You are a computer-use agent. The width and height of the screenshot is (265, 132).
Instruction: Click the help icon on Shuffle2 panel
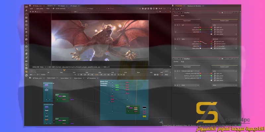pyautogui.click(x=234, y=59)
